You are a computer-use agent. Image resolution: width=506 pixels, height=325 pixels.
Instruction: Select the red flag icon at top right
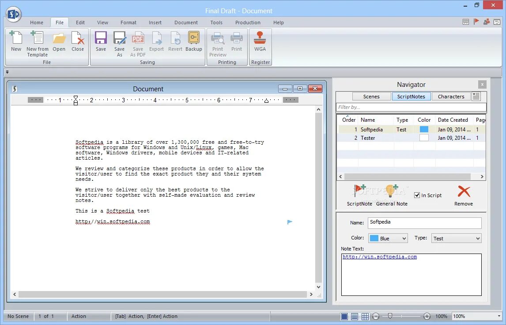coord(476,22)
